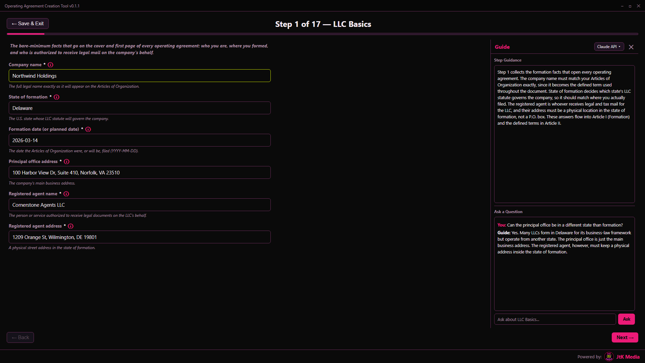Click the JtK Media logo icon
Viewport: 645px width, 363px height.
[609, 357]
